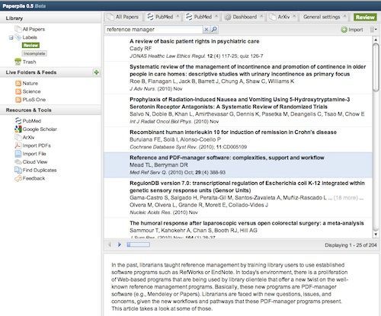
Task: Open the grid options dropdown near Import
Action: coord(373,30)
